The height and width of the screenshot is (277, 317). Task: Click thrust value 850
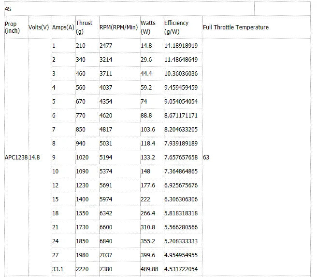81,129
